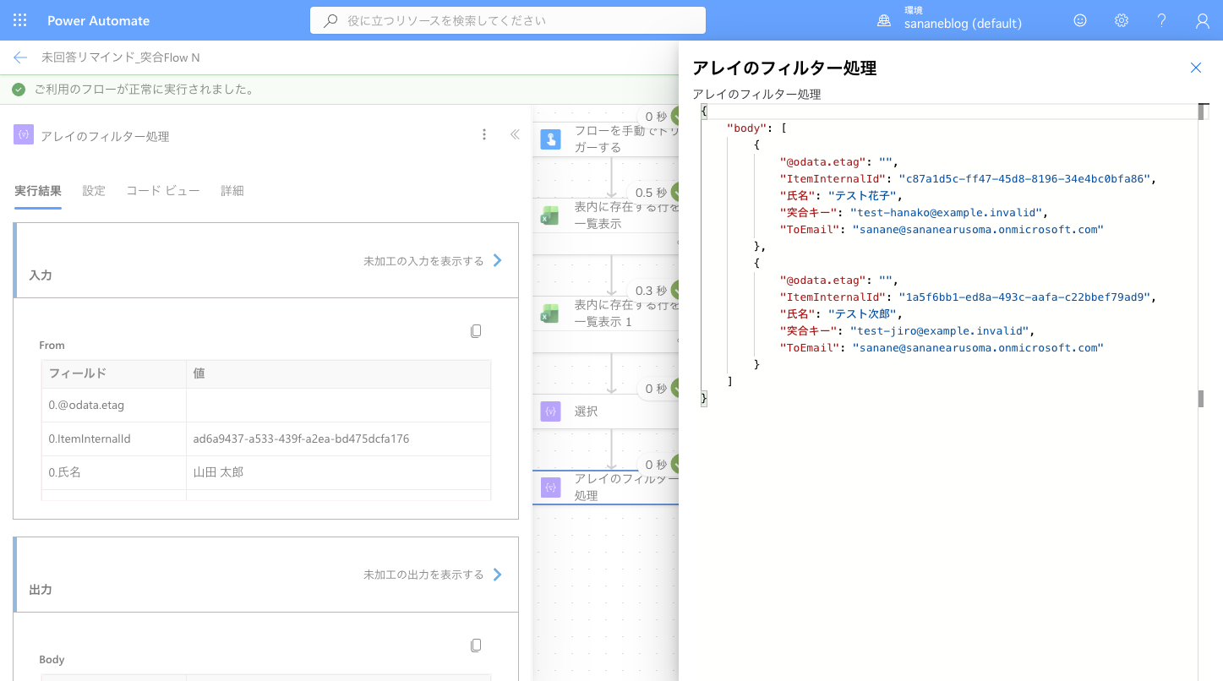The image size is (1223, 681).
Task: Click the green success check icon
Action: pos(19,89)
